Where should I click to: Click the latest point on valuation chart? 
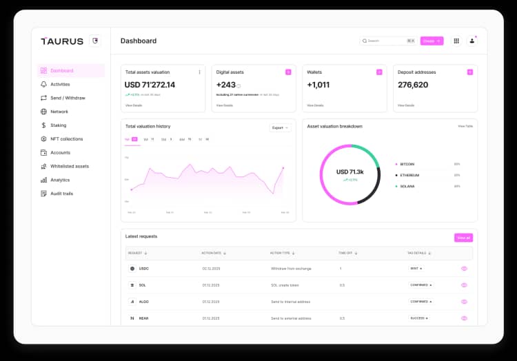(283, 168)
